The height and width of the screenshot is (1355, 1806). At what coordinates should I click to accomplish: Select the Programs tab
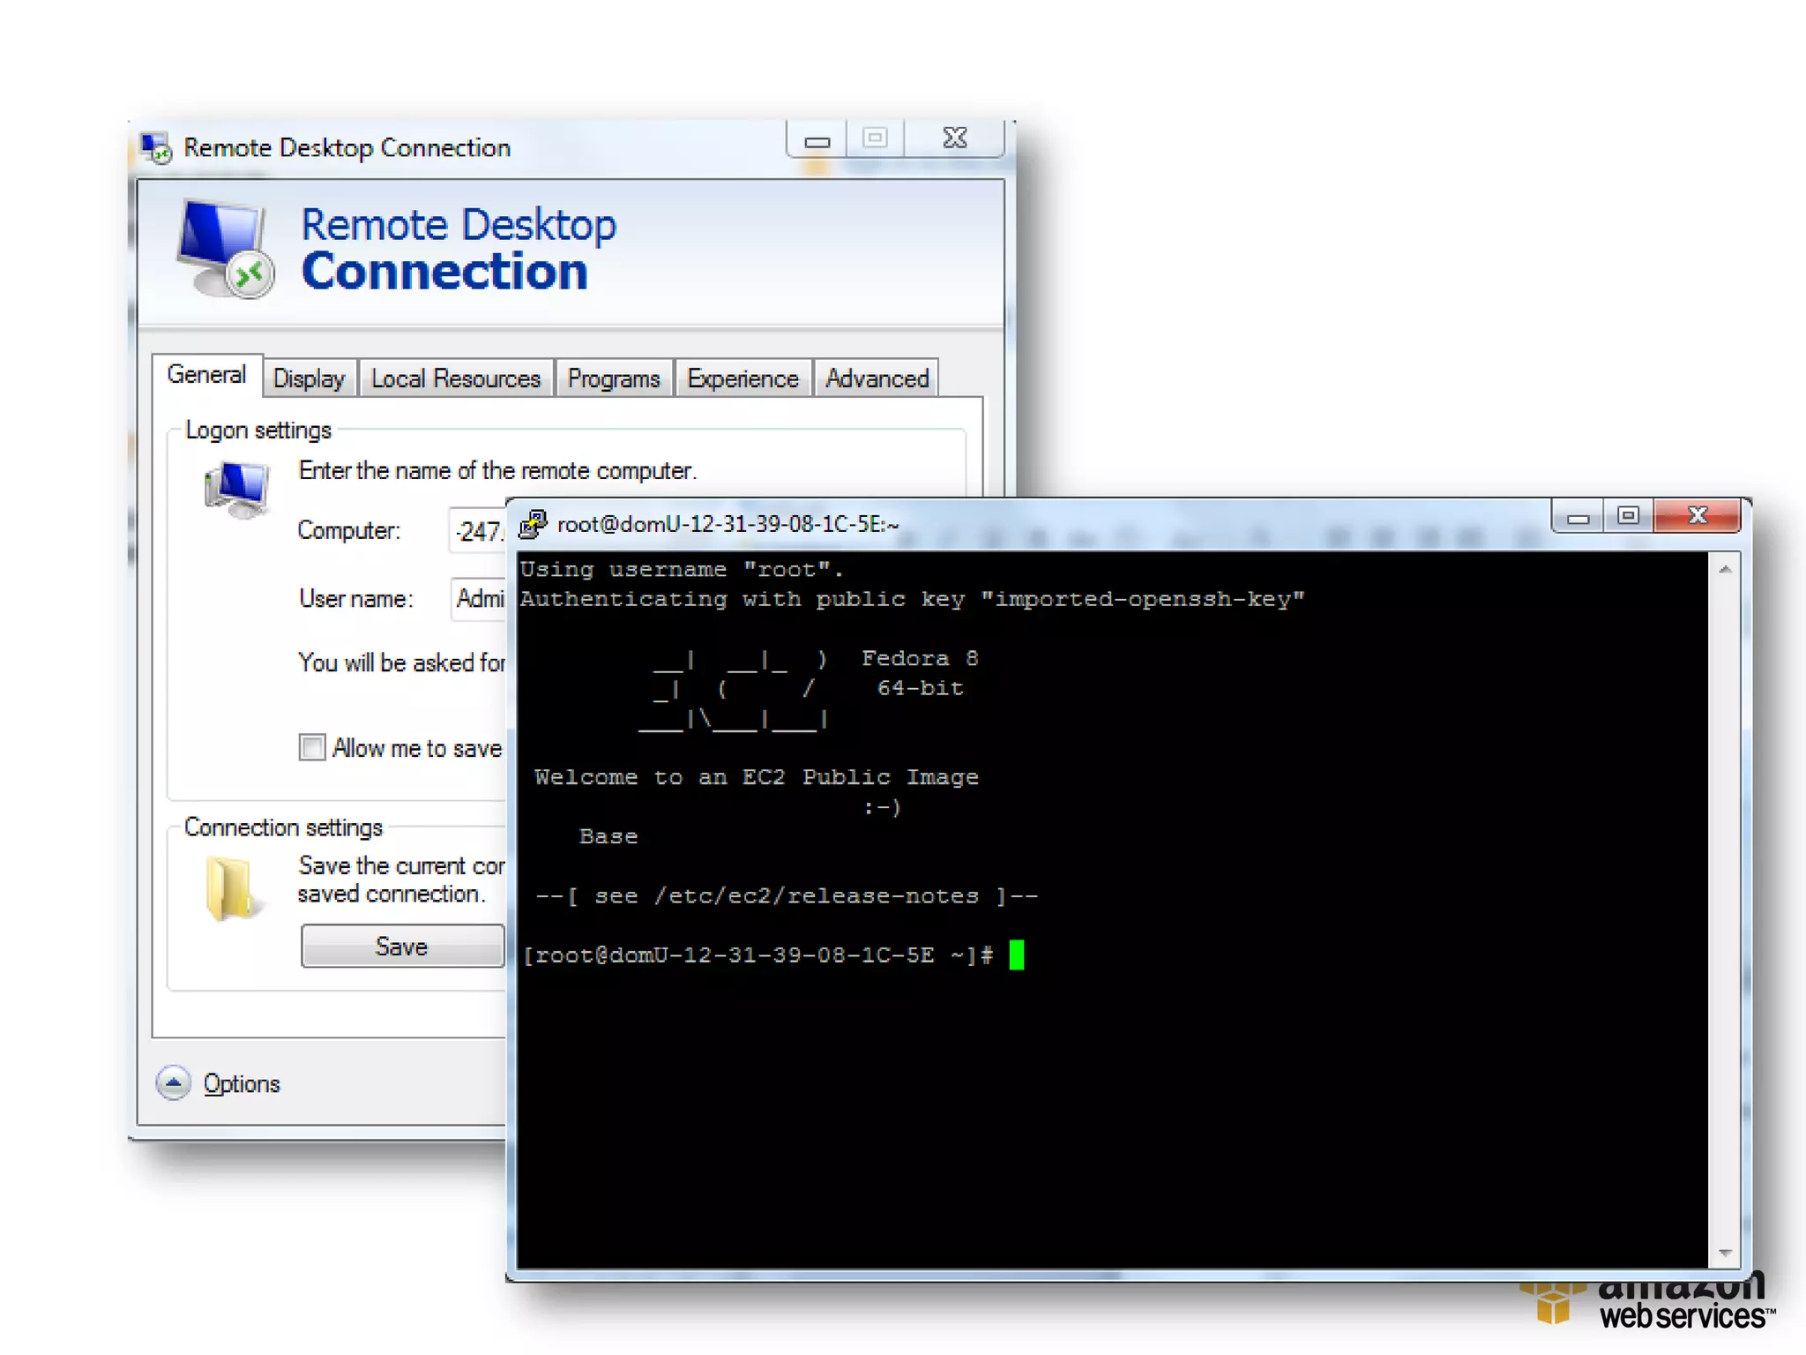pos(613,378)
